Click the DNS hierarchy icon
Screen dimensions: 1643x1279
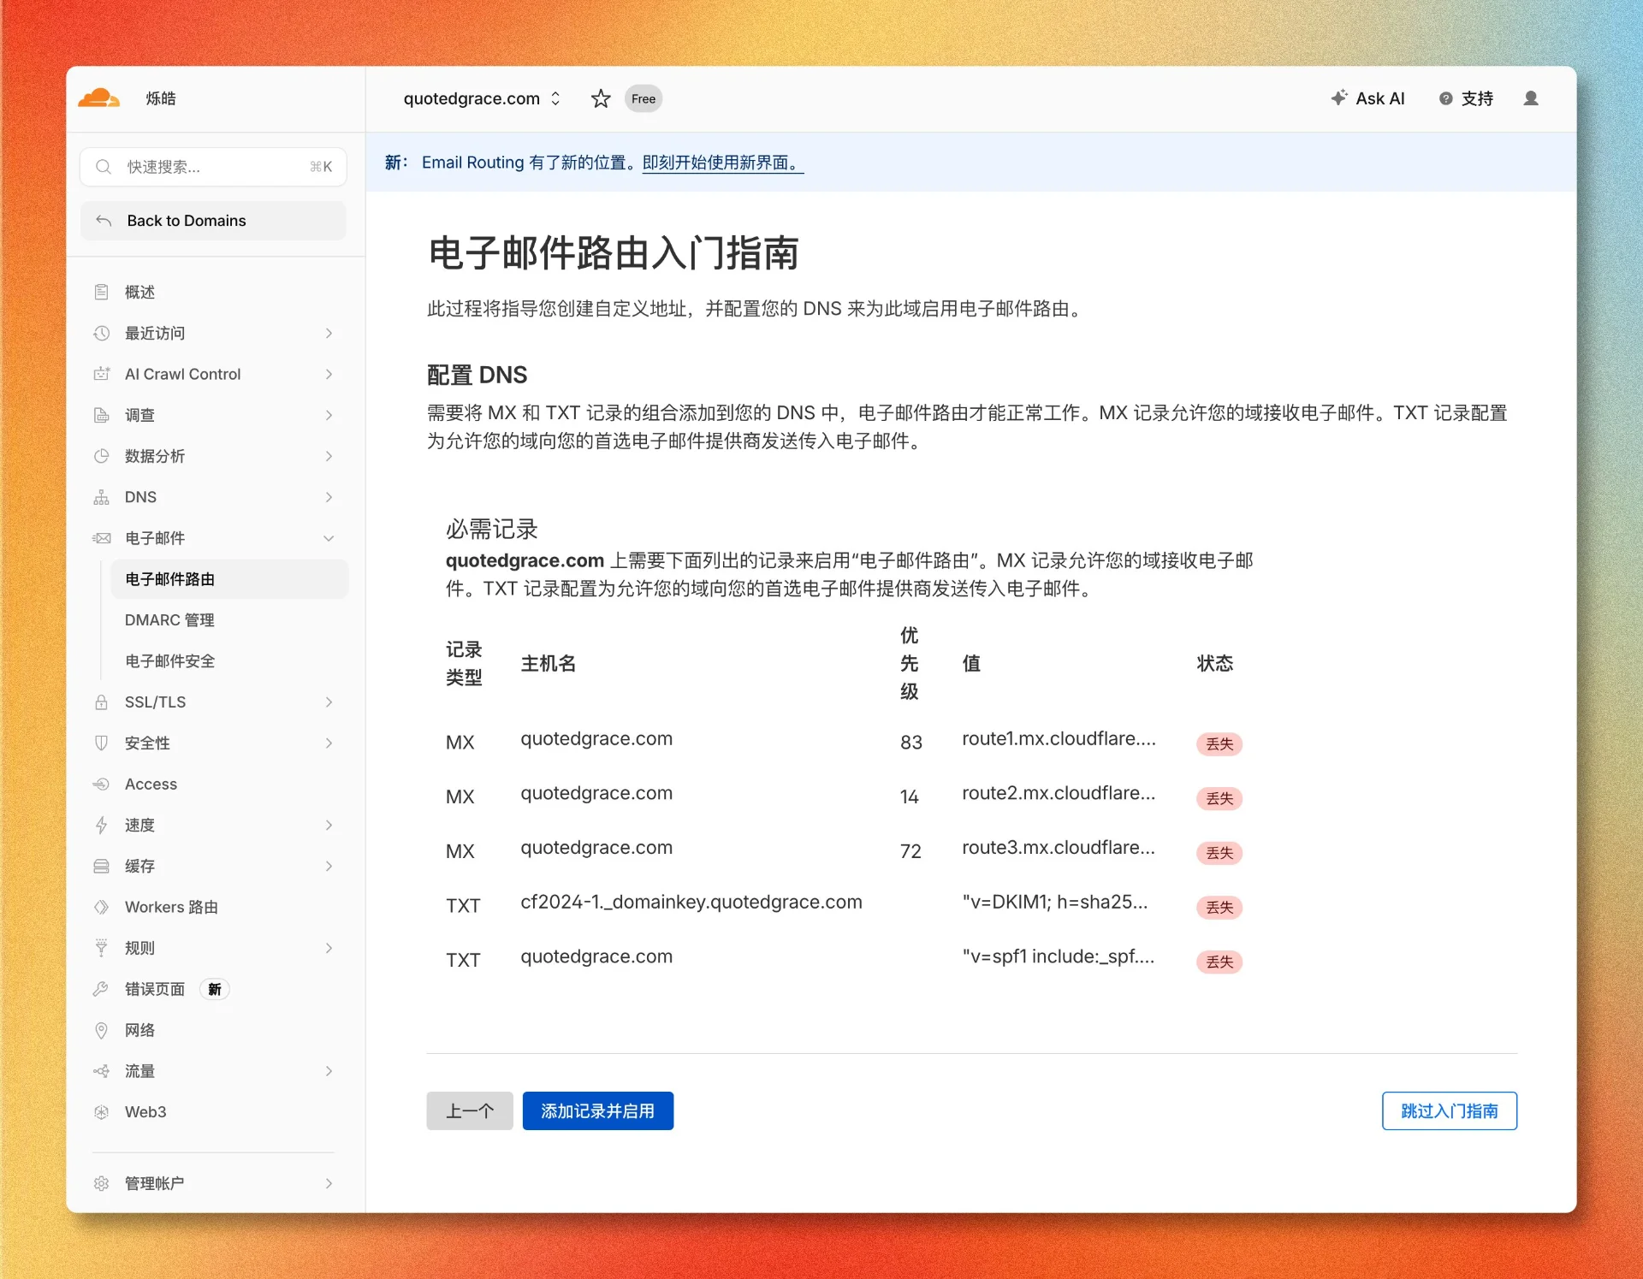[x=101, y=497]
